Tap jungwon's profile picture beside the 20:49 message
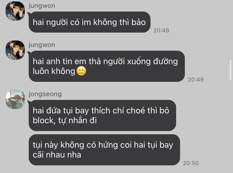This screenshot has width=233, height=173. point(15,50)
